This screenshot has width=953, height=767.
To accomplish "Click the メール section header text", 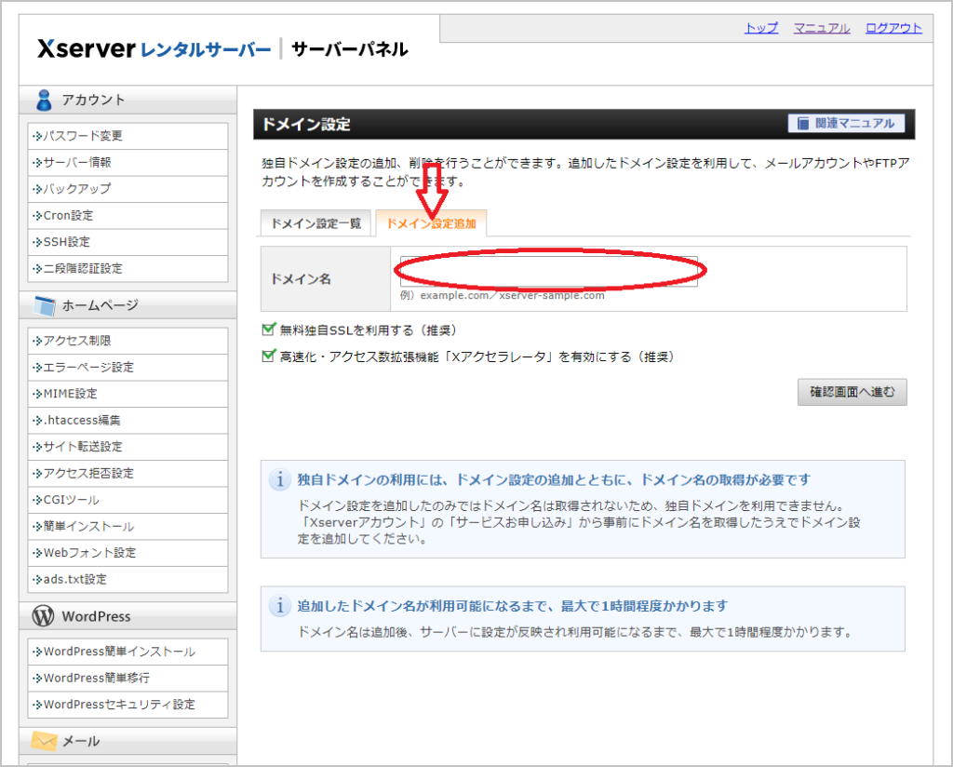I will 82,742.
